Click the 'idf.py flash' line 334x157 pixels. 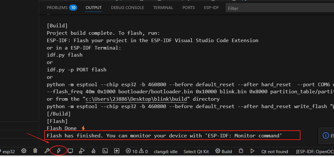pos(65,55)
